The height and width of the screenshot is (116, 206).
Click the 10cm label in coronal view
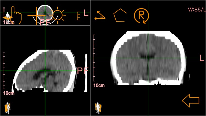point(99,85)
